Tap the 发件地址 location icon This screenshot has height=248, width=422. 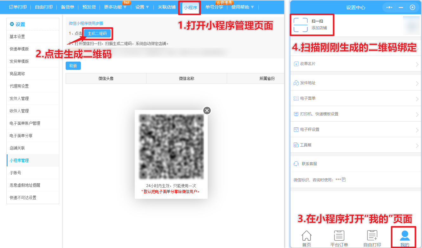296,83
